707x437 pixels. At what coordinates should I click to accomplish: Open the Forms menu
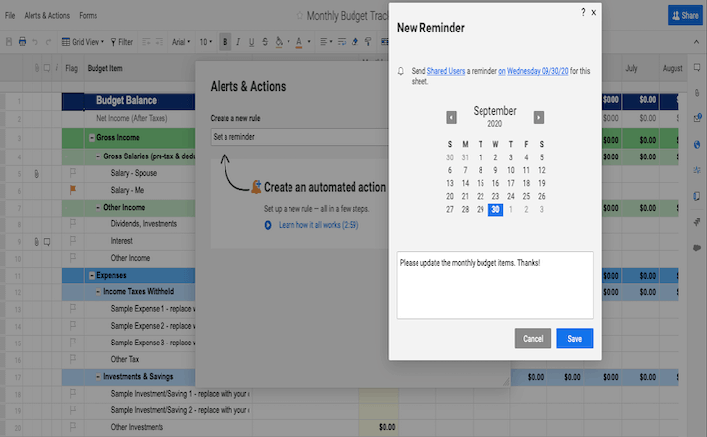88,16
